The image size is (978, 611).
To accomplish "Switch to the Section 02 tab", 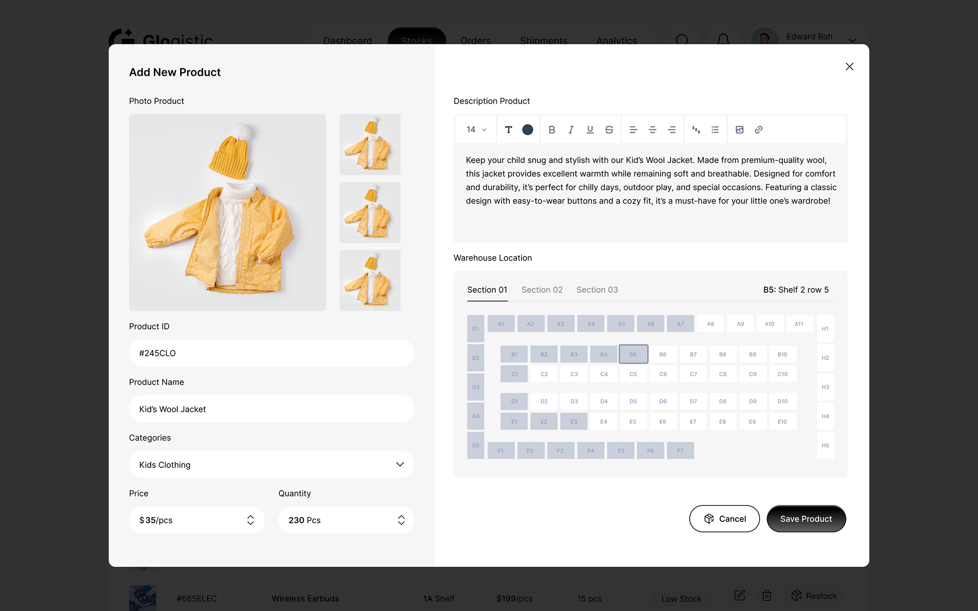I will [542, 290].
